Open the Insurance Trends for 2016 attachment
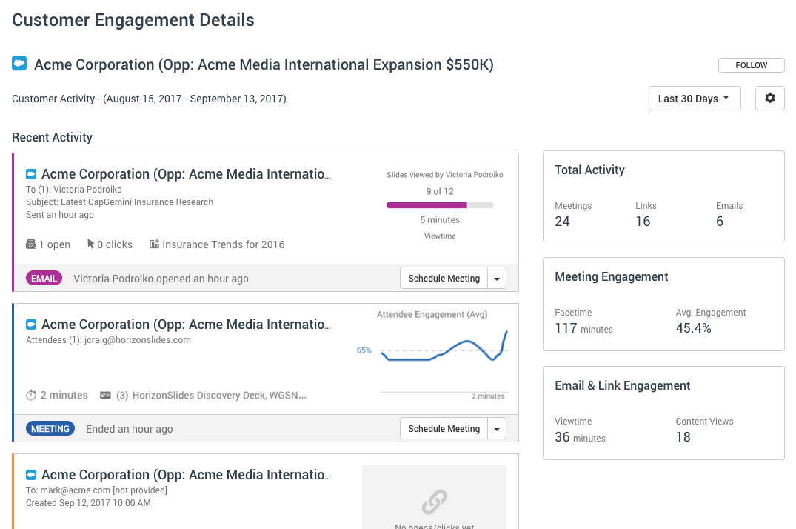The width and height of the screenshot is (796, 529). [x=224, y=244]
